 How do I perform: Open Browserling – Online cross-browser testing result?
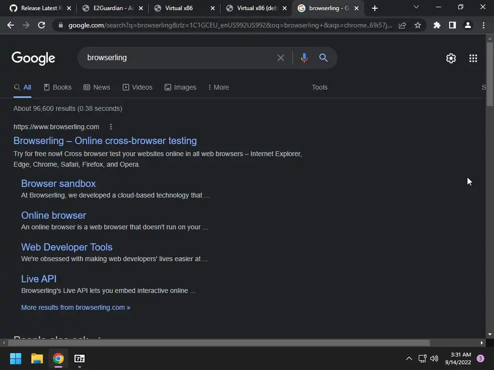(105, 141)
